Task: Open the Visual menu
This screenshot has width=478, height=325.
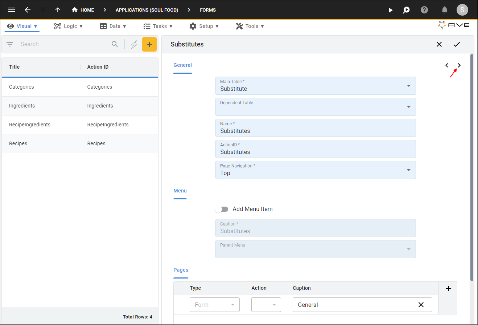Action: tap(22, 26)
